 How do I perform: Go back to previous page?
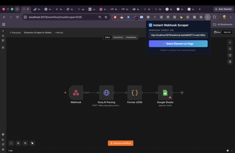4,17
